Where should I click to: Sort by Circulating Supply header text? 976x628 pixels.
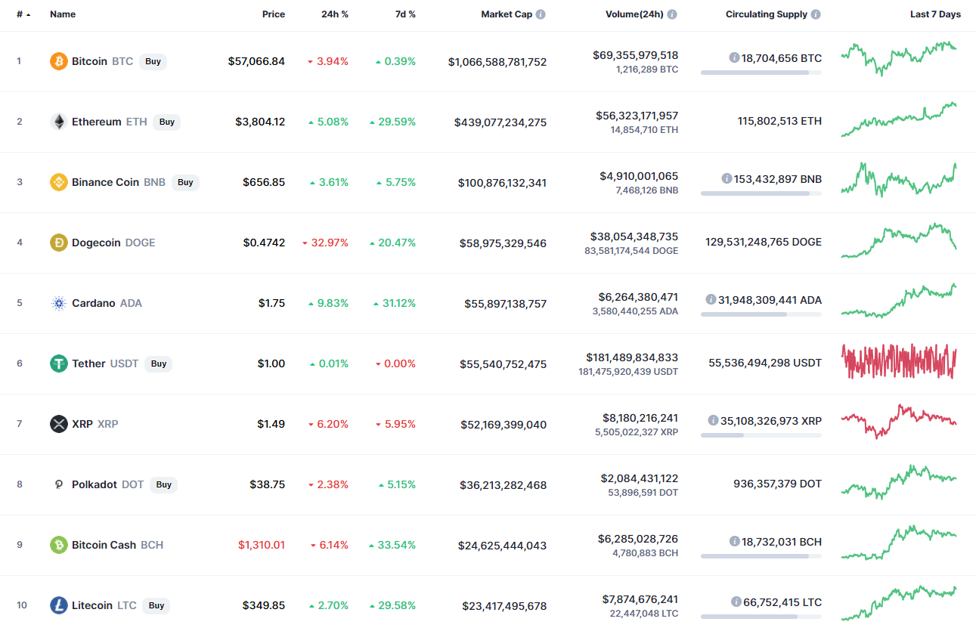[x=767, y=14]
